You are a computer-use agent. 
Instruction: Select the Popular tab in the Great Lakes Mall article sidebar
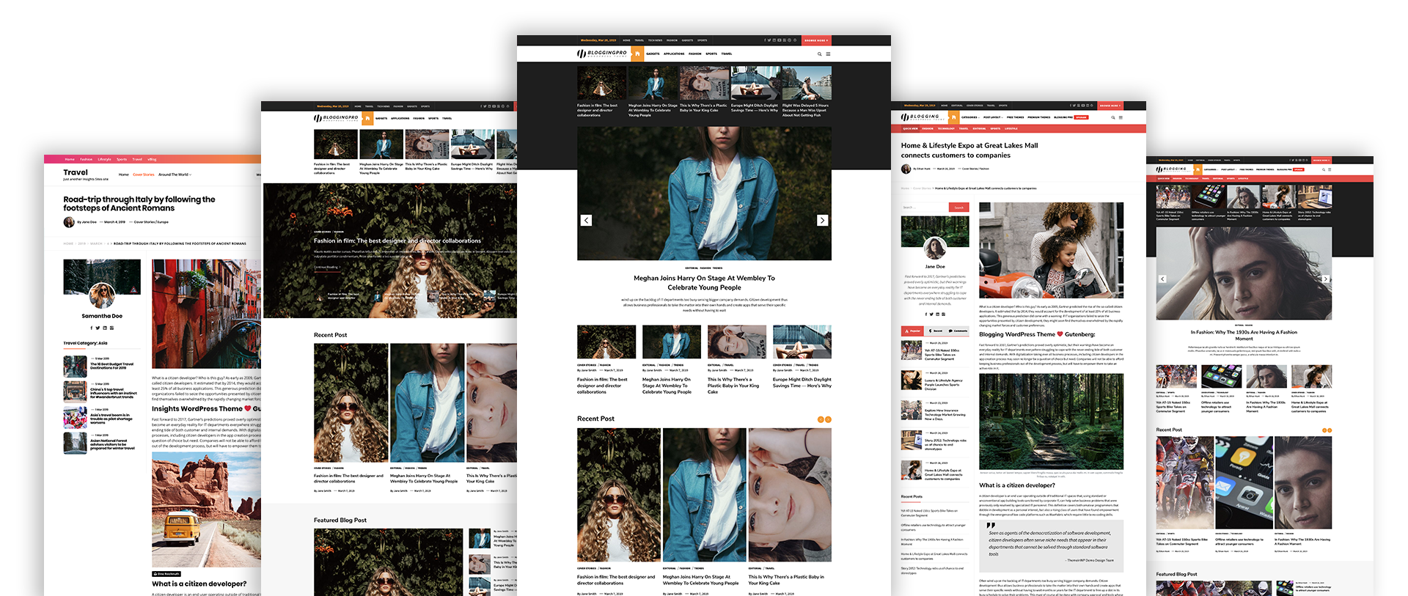912,331
